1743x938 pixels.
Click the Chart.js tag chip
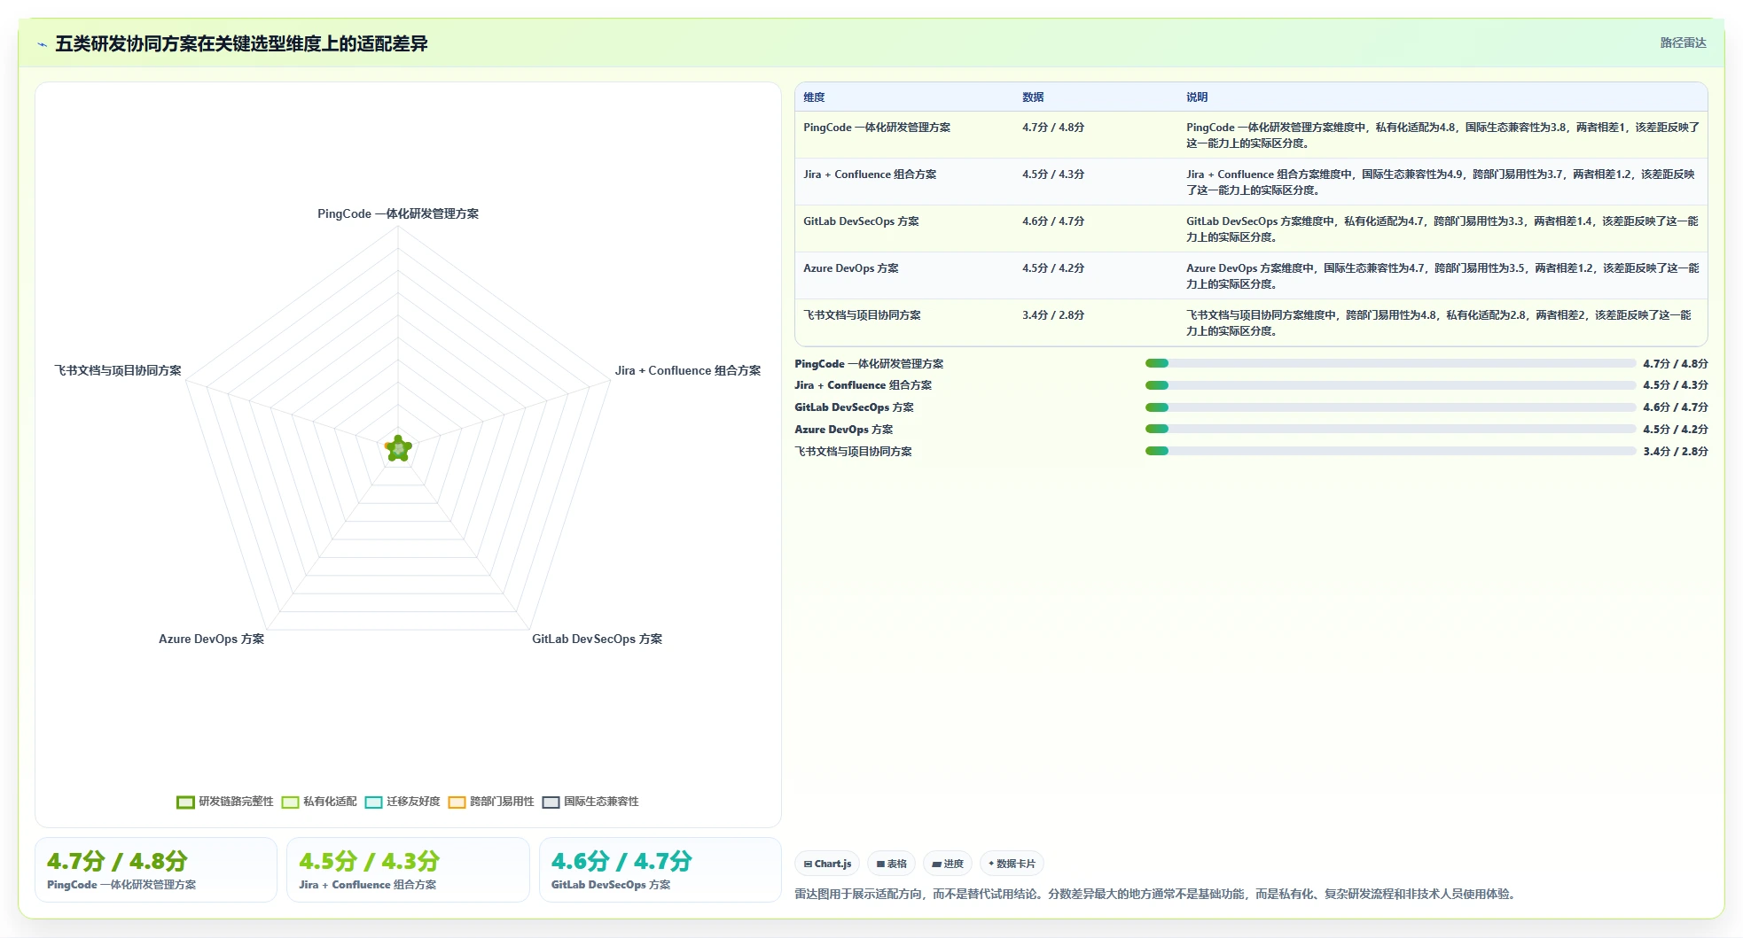827,864
